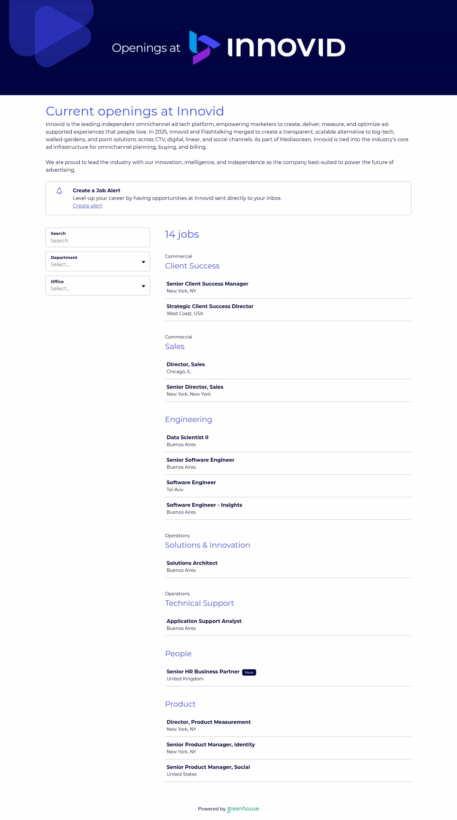The height and width of the screenshot is (820, 457).
Task: Open Senior Client Success Manager job
Action: [x=288, y=287]
